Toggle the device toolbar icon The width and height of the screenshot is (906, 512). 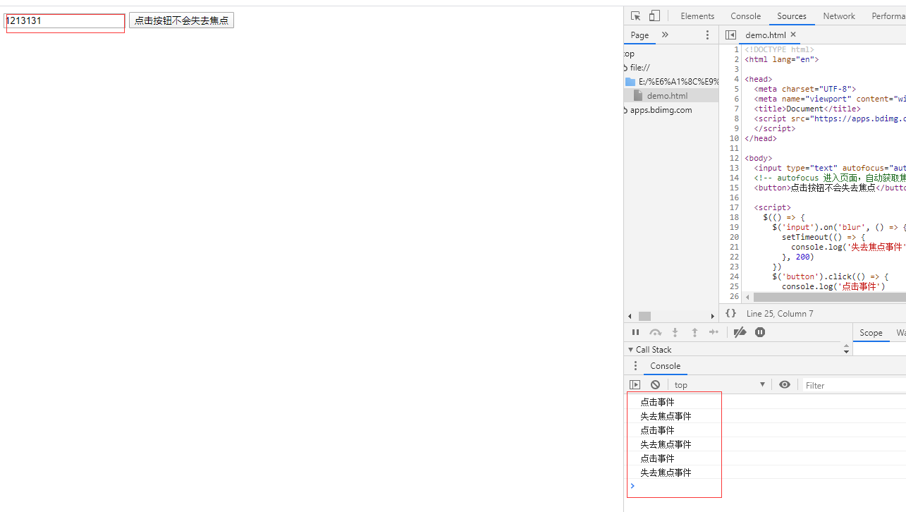coord(654,15)
